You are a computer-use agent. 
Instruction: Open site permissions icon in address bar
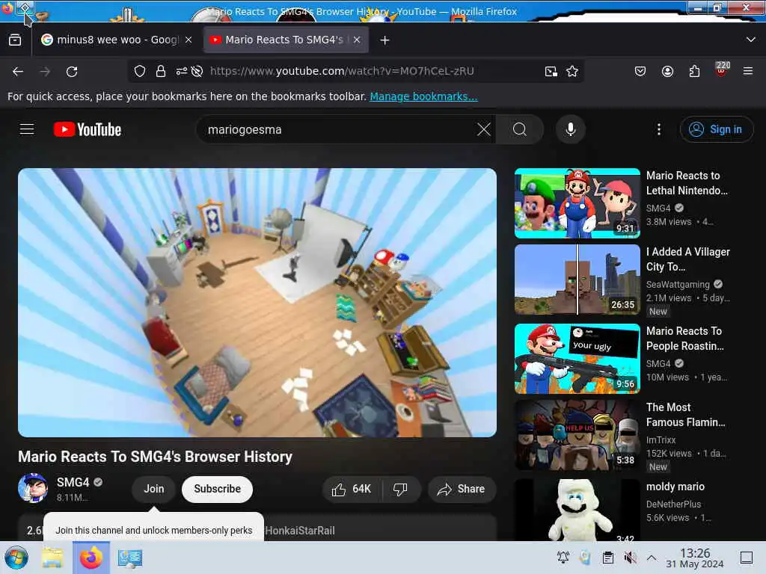click(182, 71)
